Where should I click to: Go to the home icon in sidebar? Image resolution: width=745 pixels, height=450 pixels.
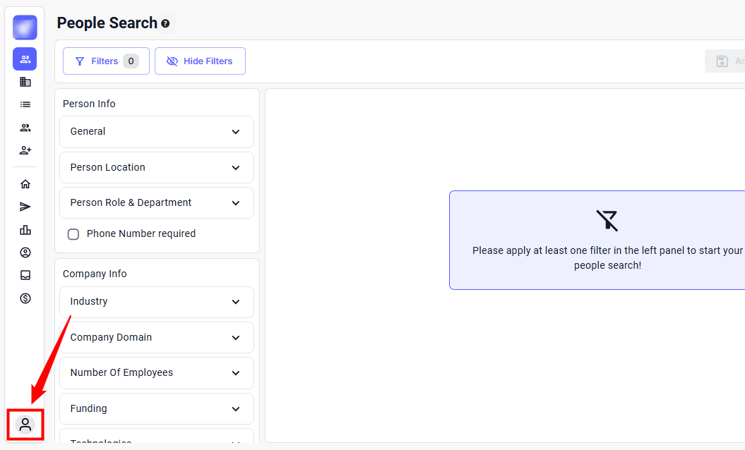[25, 184]
